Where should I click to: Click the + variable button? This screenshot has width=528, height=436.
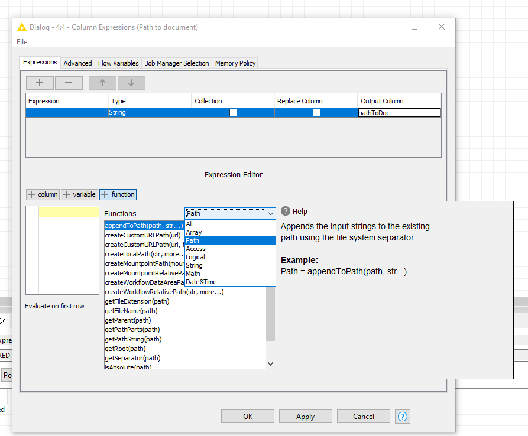click(x=79, y=194)
